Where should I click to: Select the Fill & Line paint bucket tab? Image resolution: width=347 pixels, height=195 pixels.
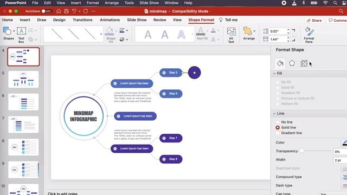tap(280, 63)
